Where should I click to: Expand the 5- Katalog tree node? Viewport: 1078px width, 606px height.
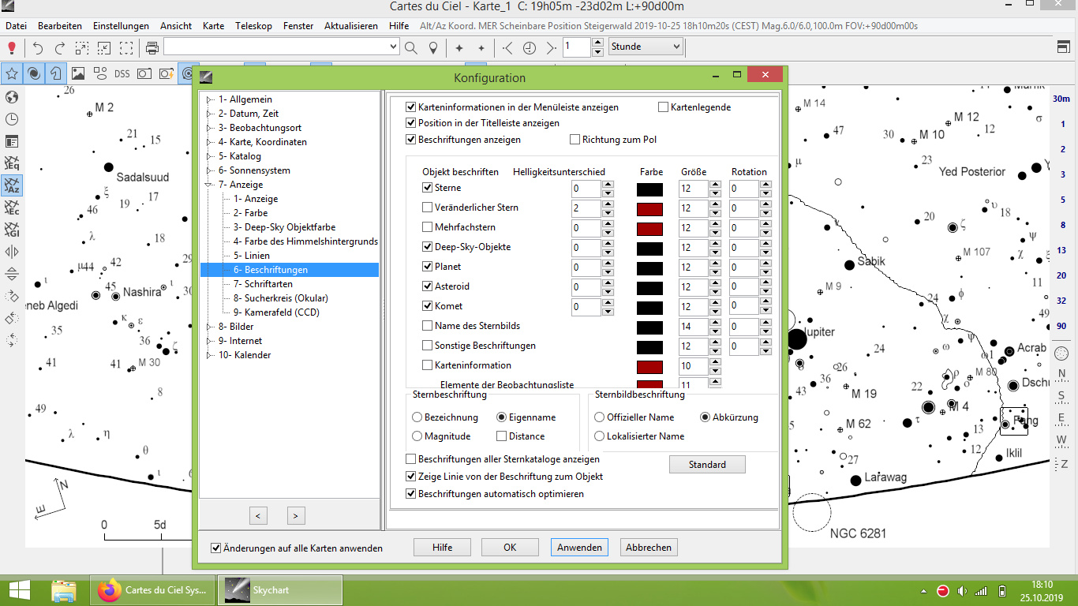point(209,156)
